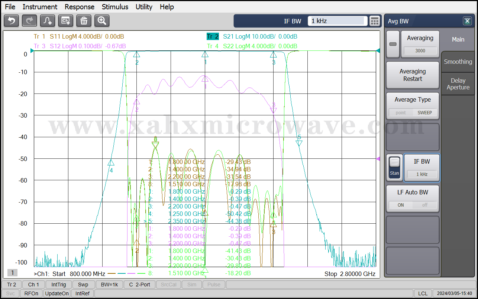
Task: Switch to the Delay Aperture tab
Action: pyautogui.click(x=458, y=84)
